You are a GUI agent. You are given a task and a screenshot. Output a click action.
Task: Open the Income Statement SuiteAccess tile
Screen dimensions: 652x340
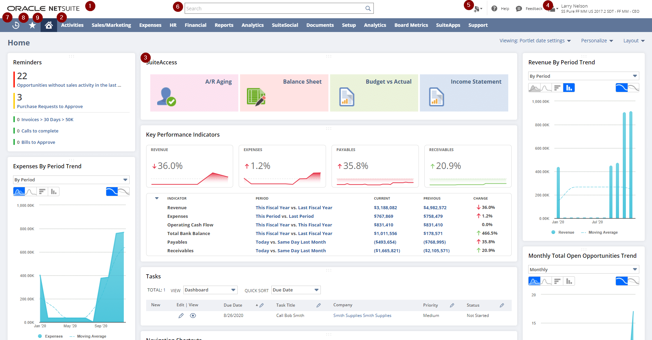pos(464,93)
